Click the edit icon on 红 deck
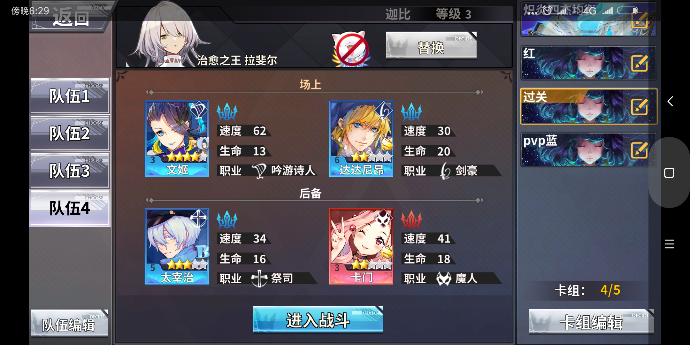The image size is (690, 345). click(x=640, y=63)
